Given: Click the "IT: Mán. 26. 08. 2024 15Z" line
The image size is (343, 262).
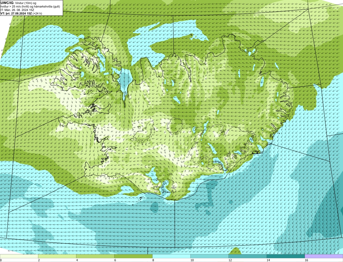Looking at the screenshot, I should tap(17, 10).
